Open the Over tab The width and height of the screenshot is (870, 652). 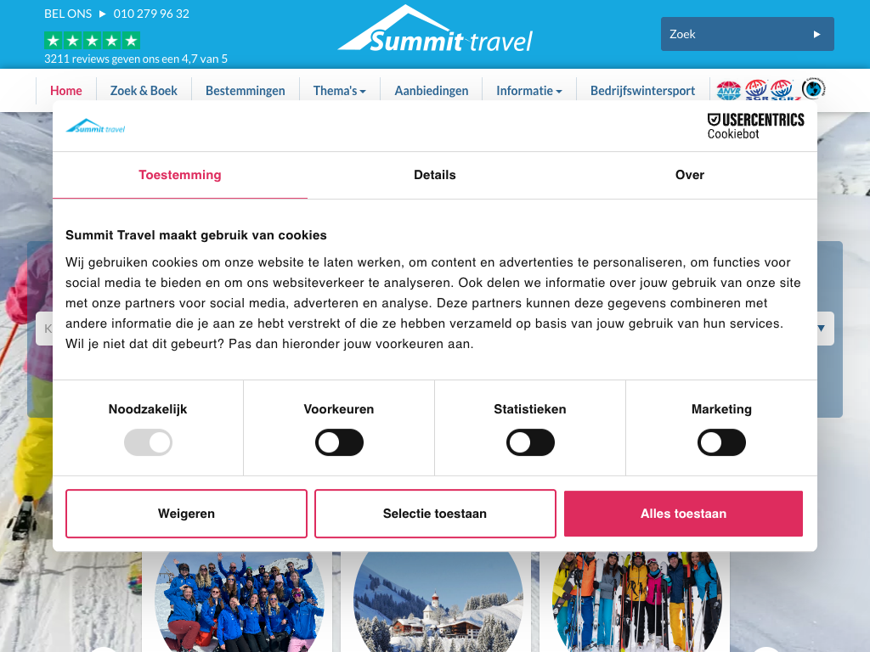pyautogui.click(x=690, y=175)
